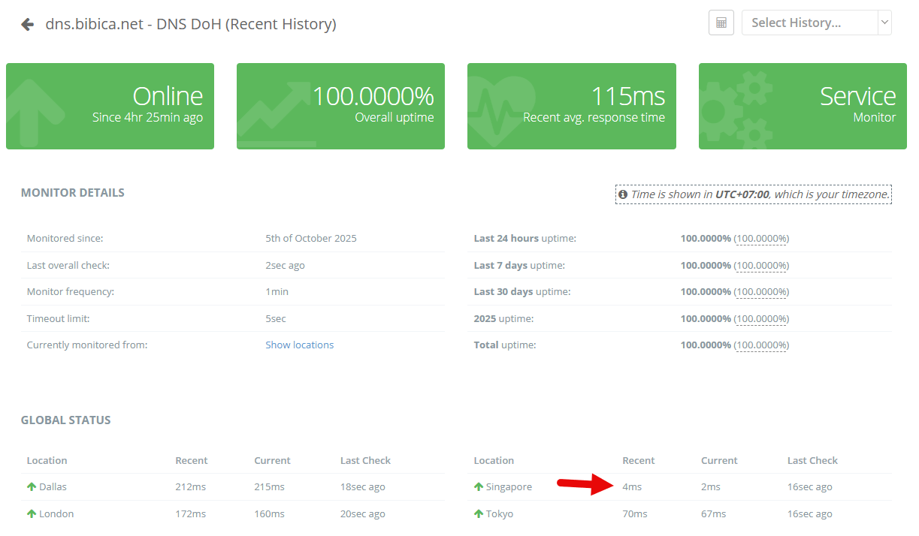Click the back arrow beside the page title

tap(28, 24)
